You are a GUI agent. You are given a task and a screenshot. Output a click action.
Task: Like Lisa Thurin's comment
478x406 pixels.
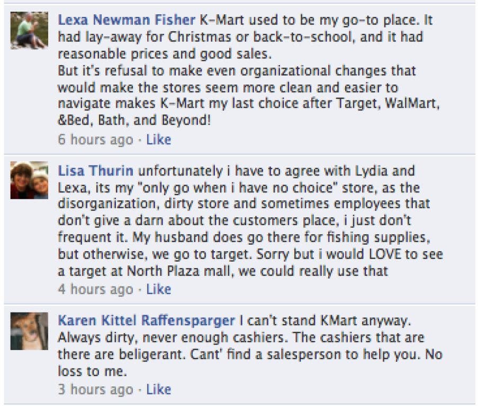(158, 289)
